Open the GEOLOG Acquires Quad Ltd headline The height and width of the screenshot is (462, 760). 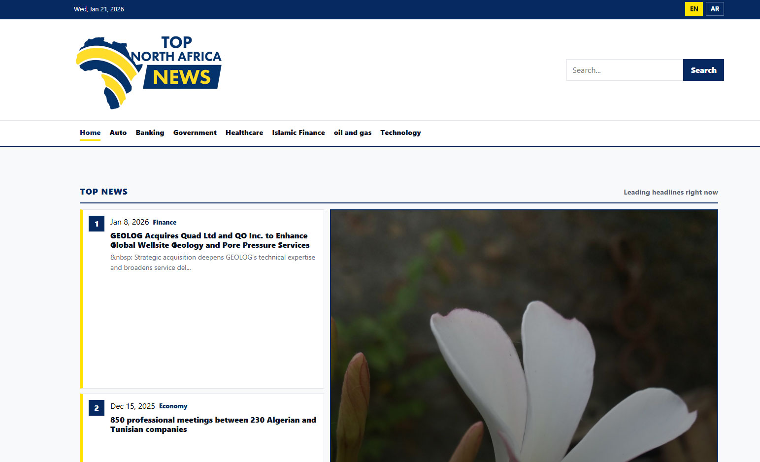click(x=210, y=240)
